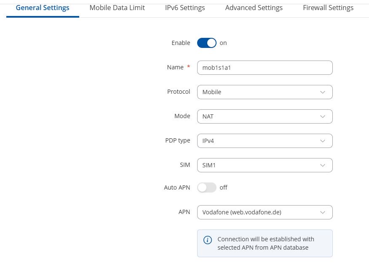Click the APN database connection notice text
The height and width of the screenshot is (277, 369).
(266, 243)
